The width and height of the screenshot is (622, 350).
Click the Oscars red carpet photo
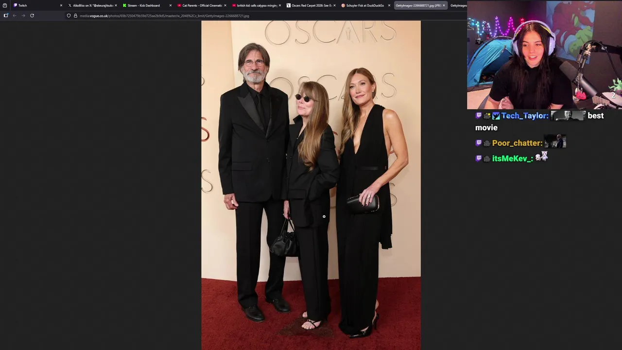311,185
